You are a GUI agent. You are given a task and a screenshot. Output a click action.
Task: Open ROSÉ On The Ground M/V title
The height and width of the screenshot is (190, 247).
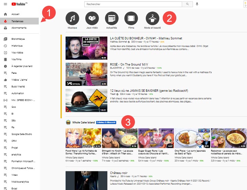click(129, 65)
